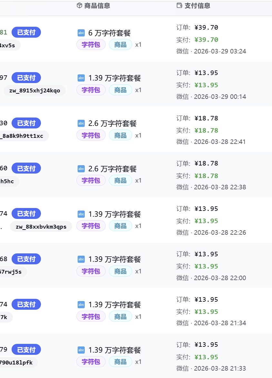The image size is (272, 378).
Task: Click 已支付 badge for order ending 30
Action: [26, 123]
